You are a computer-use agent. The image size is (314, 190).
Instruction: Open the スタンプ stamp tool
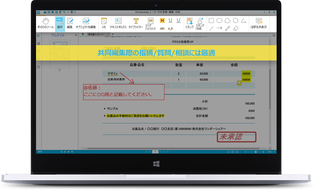[x=189, y=23]
